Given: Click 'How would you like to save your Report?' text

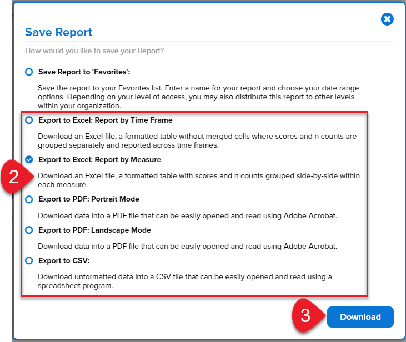Looking at the screenshot, I should (x=94, y=51).
